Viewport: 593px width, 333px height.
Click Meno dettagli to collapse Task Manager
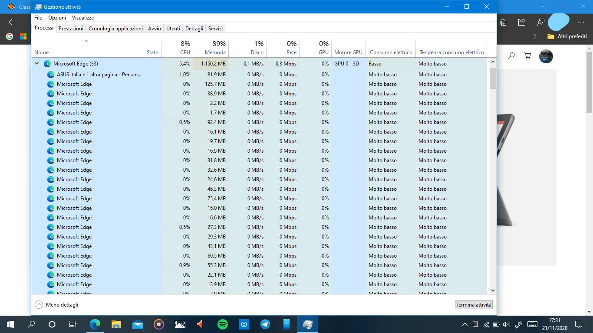(x=56, y=305)
